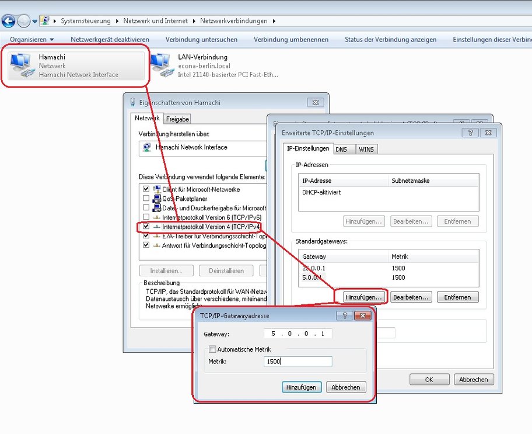The height and width of the screenshot is (434, 532).
Task: Click Status der Verbindung anzeigen
Action: click(390, 39)
